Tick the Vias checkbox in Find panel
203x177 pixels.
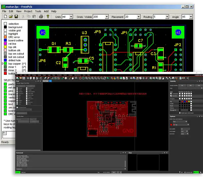(x=17, y=99)
